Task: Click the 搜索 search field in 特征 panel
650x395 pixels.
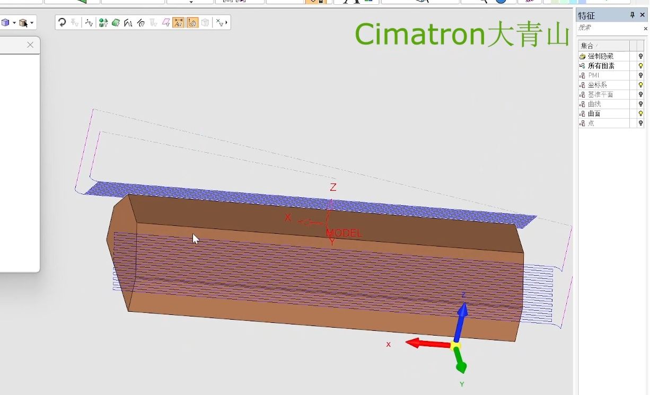Action: point(609,28)
